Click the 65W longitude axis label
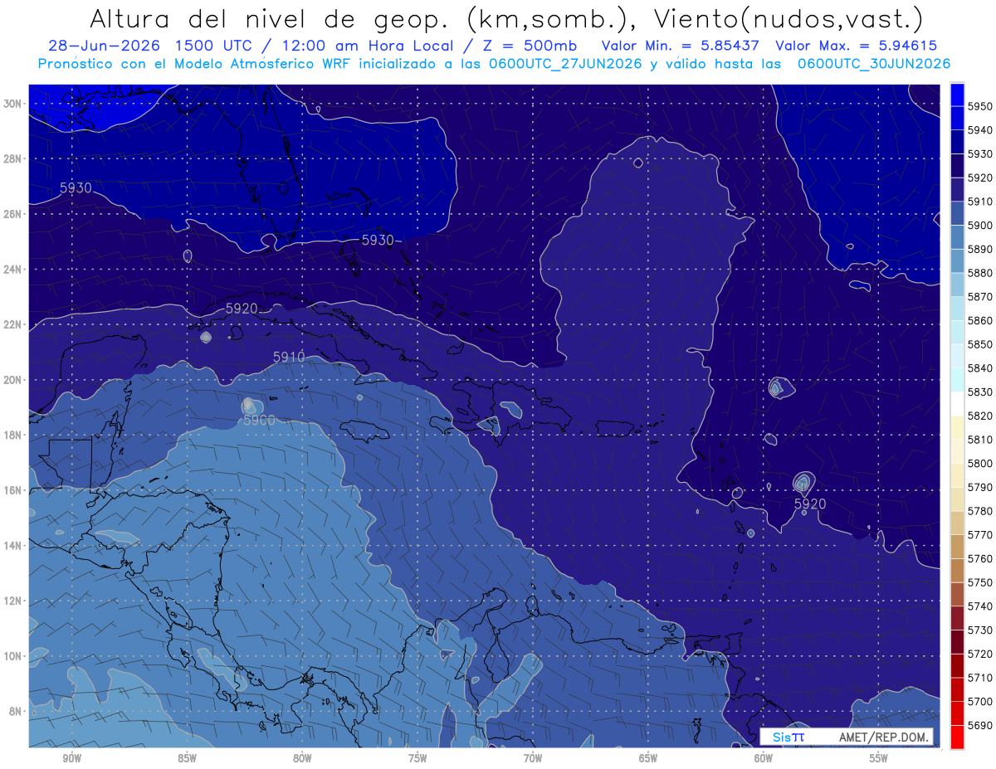The width and height of the screenshot is (996, 769). pyautogui.click(x=648, y=759)
